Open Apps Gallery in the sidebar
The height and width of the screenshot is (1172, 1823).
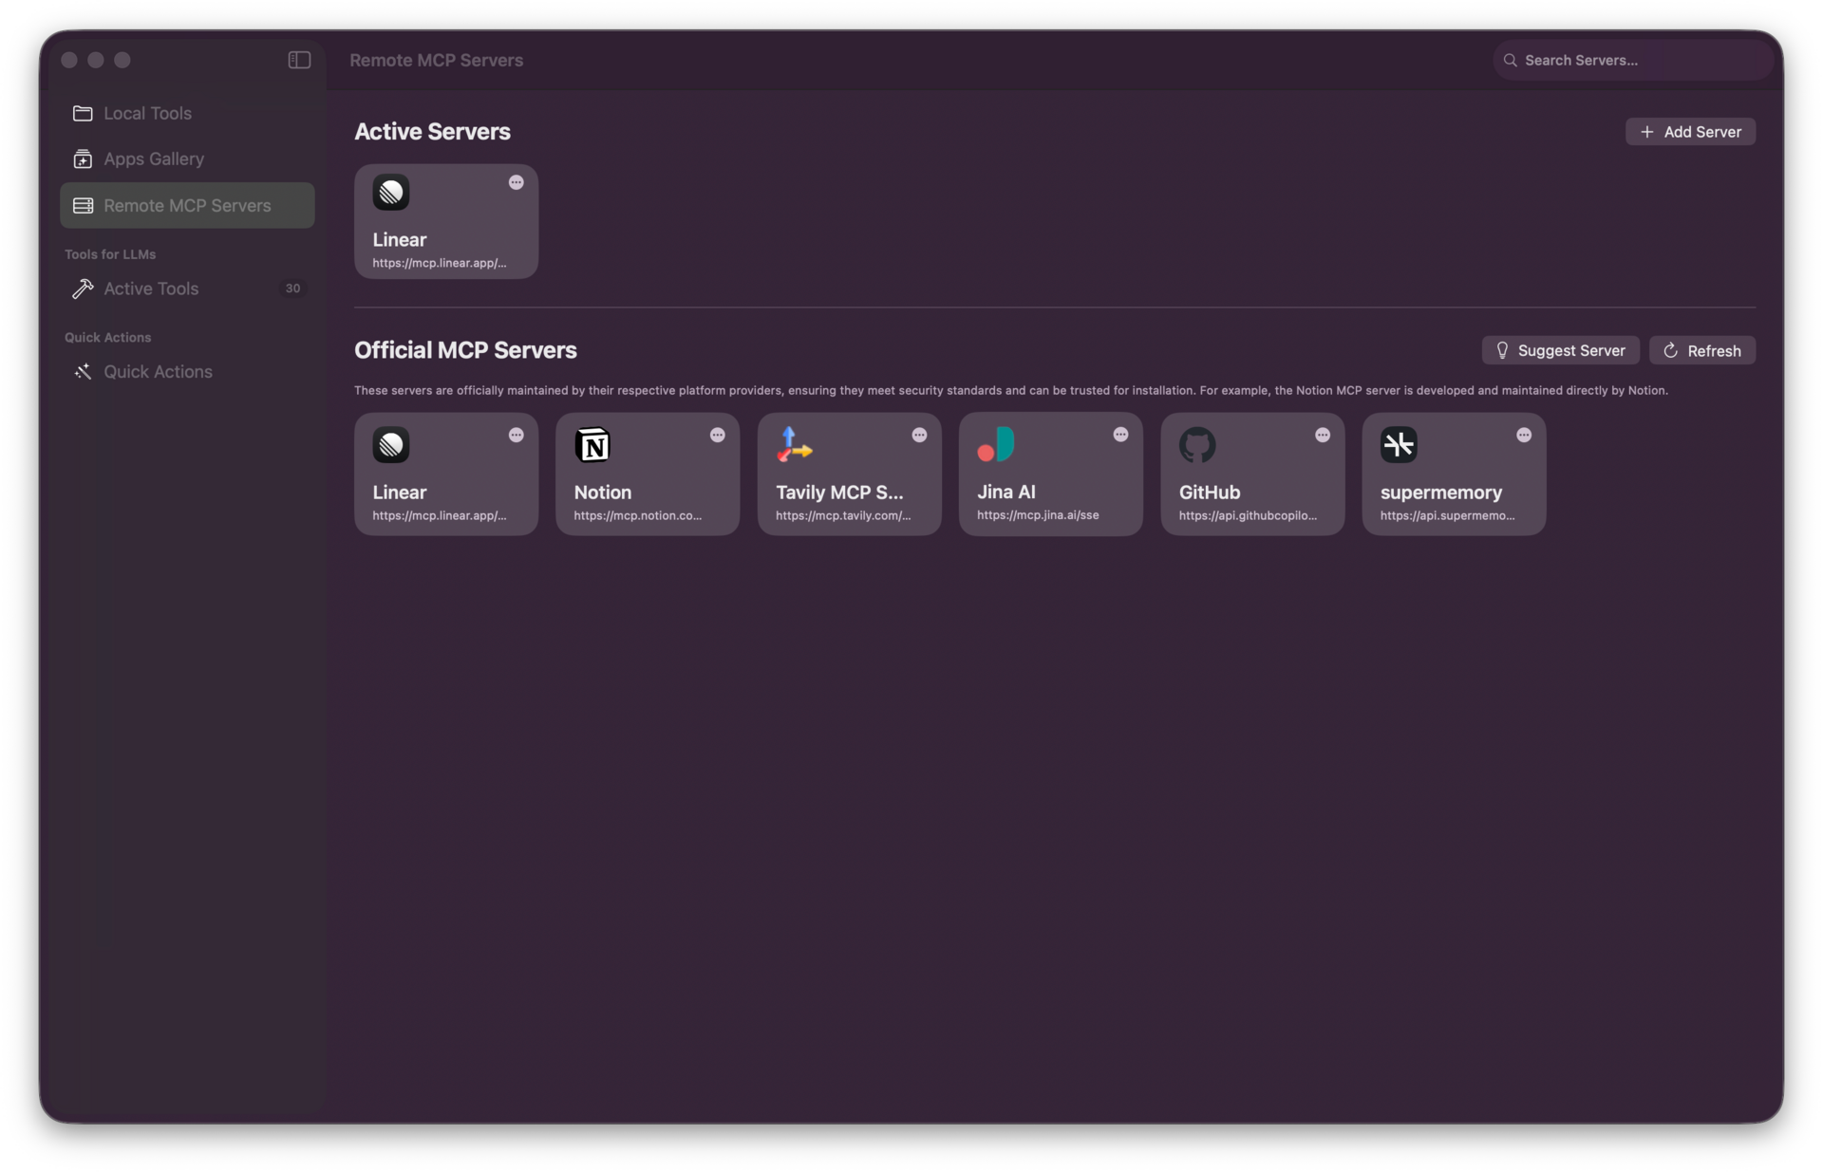[x=187, y=158]
